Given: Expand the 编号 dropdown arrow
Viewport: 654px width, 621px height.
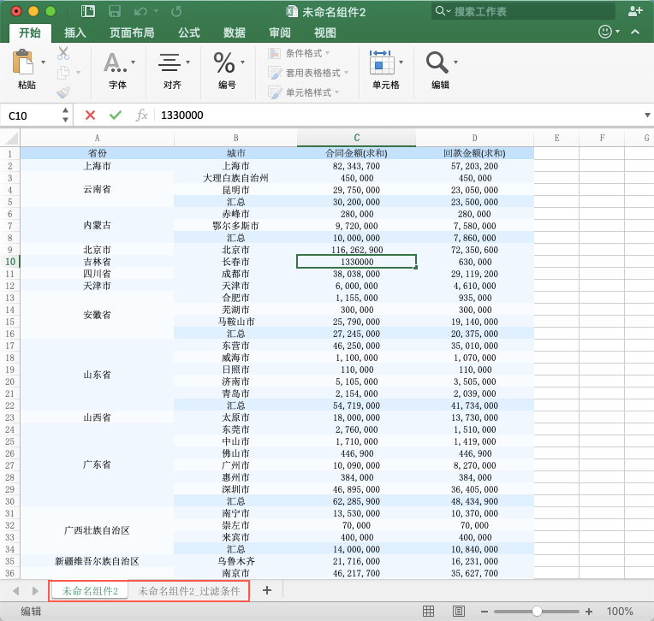Looking at the screenshot, I should [243, 62].
